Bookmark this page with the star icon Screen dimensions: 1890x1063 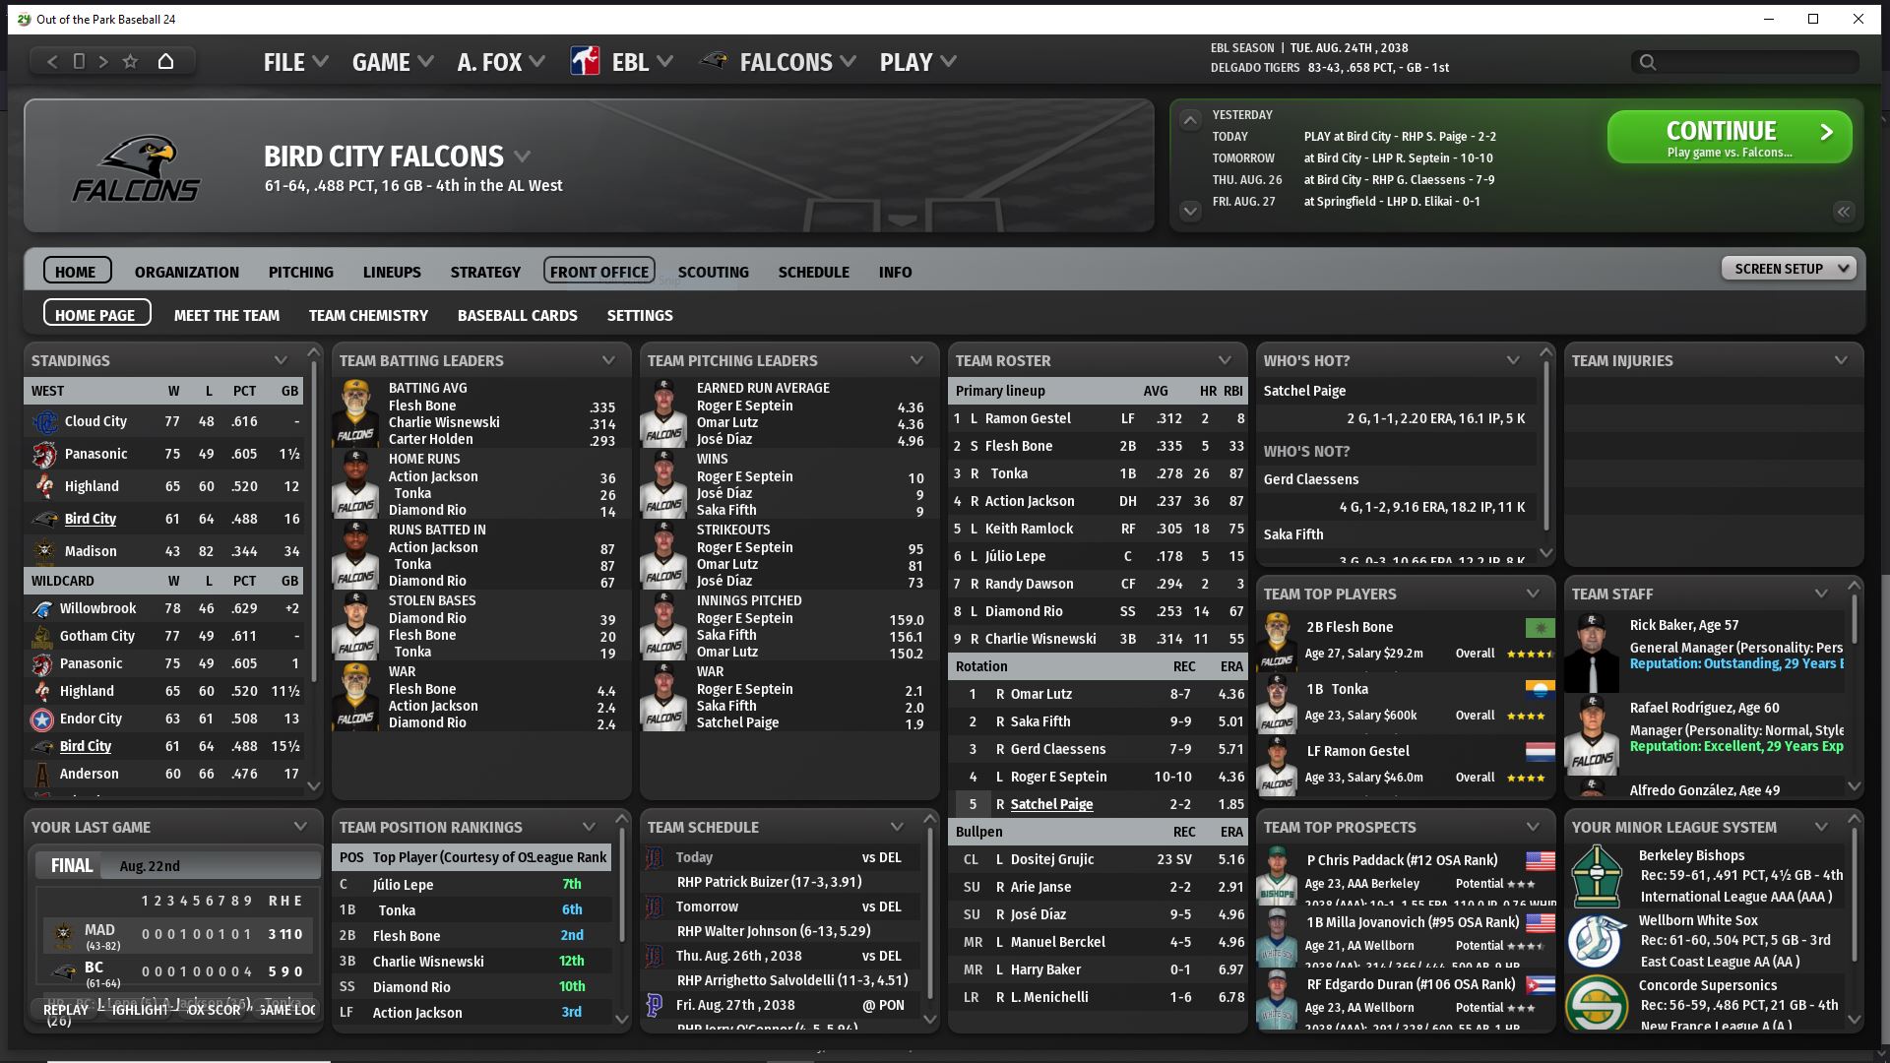(130, 61)
